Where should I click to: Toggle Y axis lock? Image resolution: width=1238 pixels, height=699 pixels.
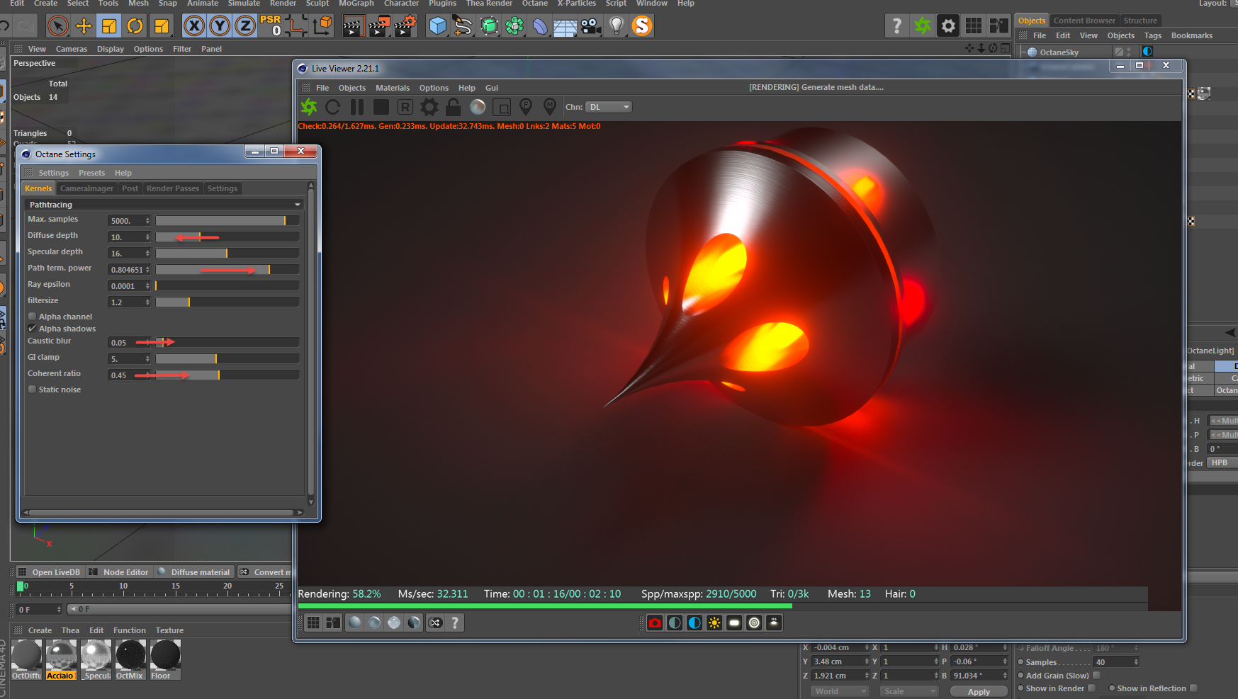220,26
